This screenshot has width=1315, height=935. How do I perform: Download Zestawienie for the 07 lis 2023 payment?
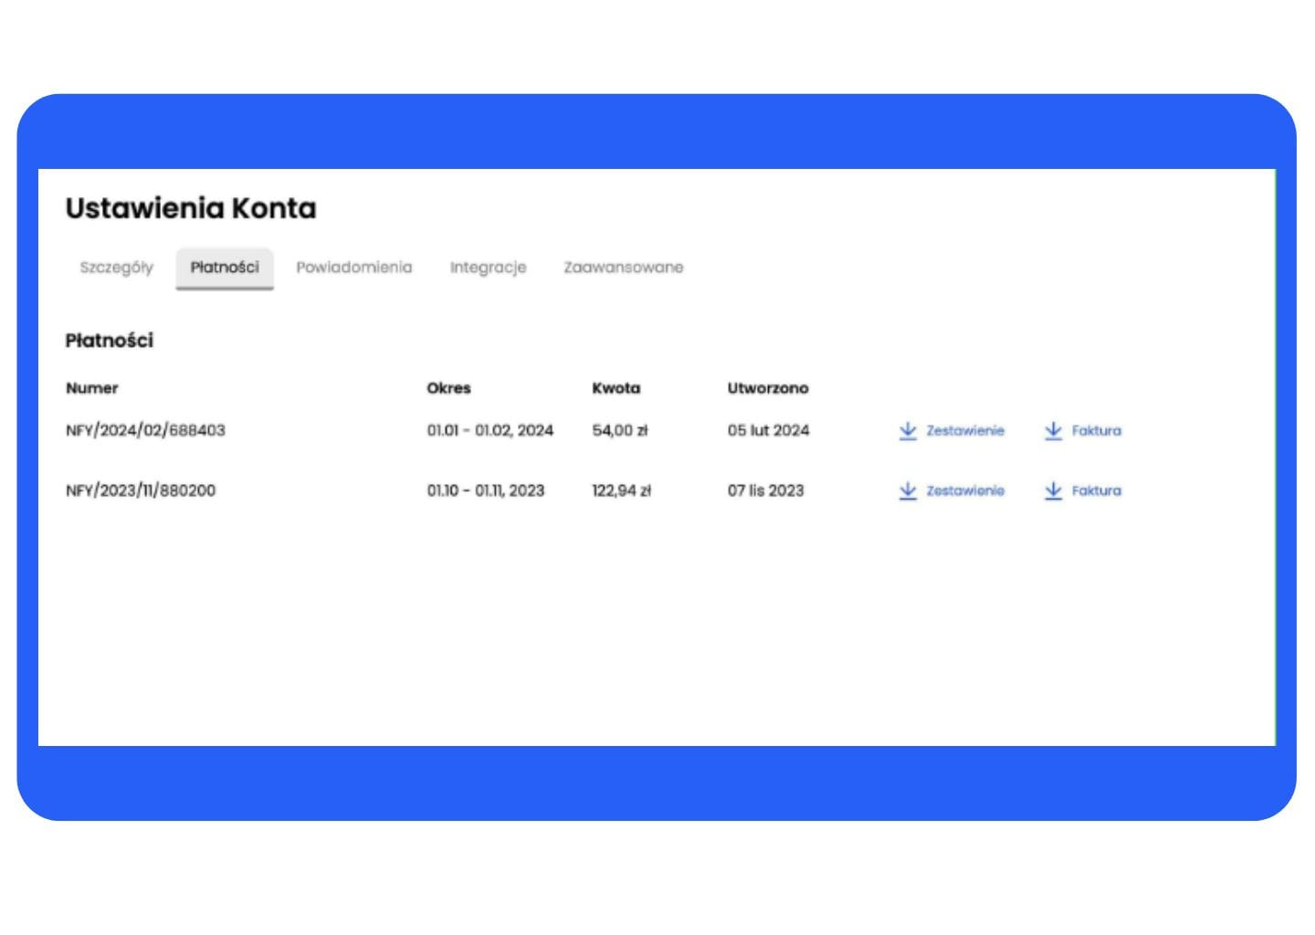(x=951, y=491)
